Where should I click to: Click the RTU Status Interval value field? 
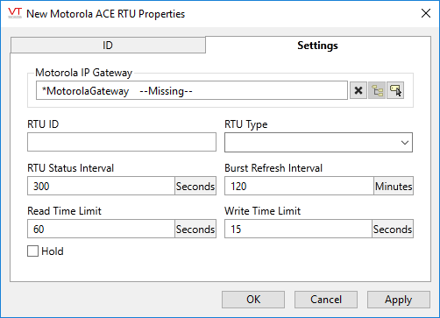point(101,186)
